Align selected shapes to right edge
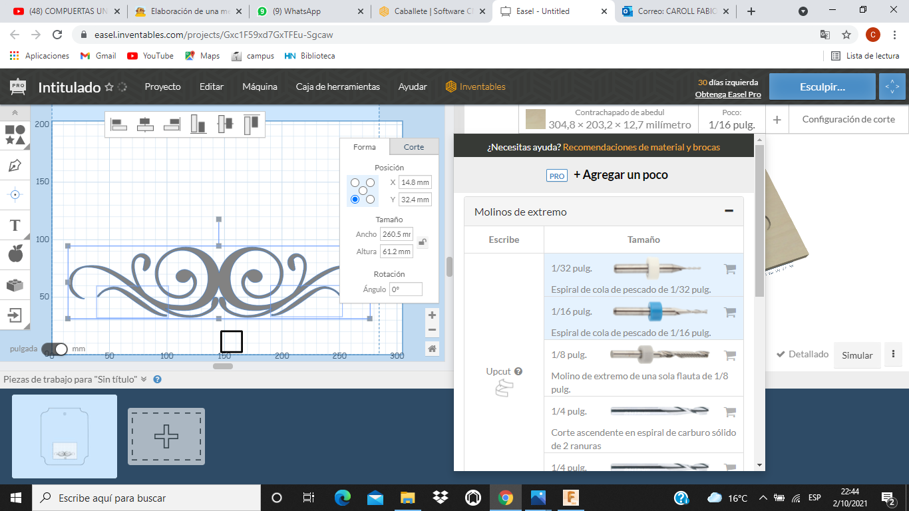This screenshot has height=511, width=909. 172,124
